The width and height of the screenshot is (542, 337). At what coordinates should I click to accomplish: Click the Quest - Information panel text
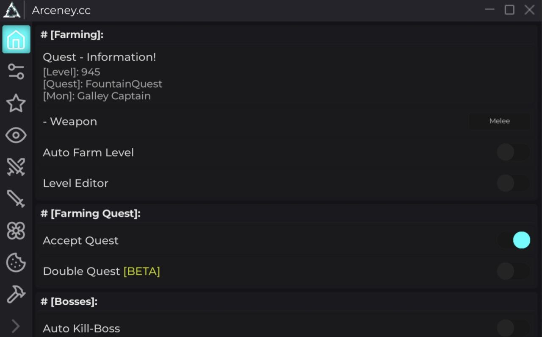click(x=100, y=57)
